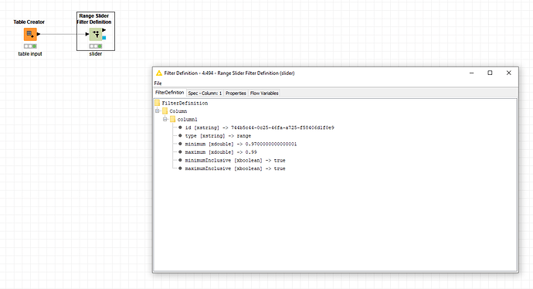
Task: Select the maximumInclusive [xboolean] entry
Action: (236, 168)
